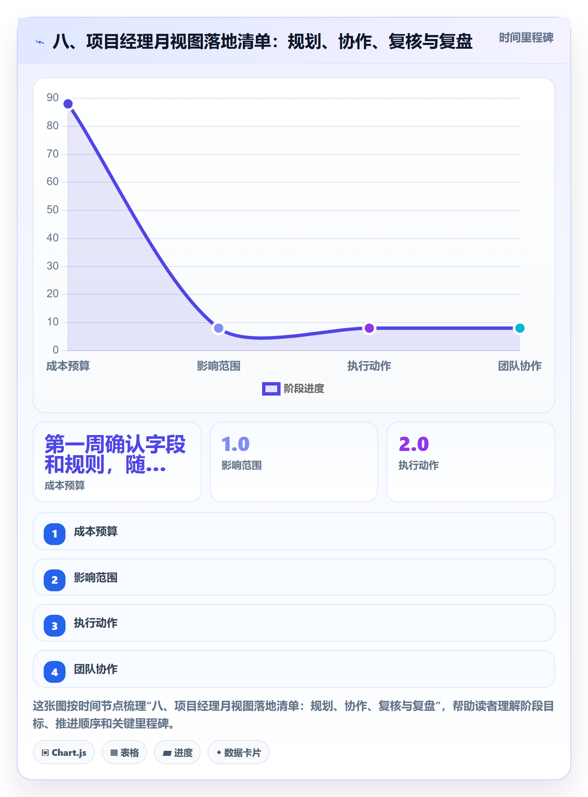
Task: Select the 影响范围 data point on chart
Action: coord(218,328)
